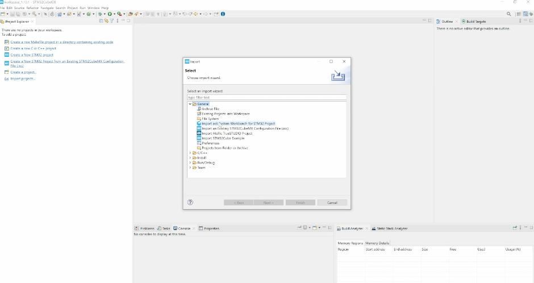
Task: Click Open Console icon in Console view
Action: pyautogui.click(x=314, y=228)
